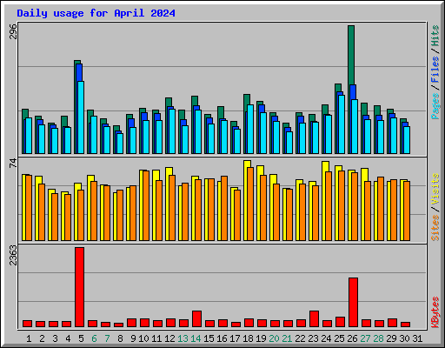This screenshot has width=445, height=348.
Task: Select the red KBytes bar for day 23
Action: (315, 318)
